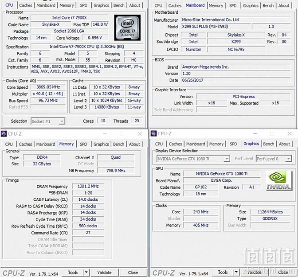Click memory type value 'DDR4'
The width and height of the screenshot is (298, 277).
tap(42, 157)
